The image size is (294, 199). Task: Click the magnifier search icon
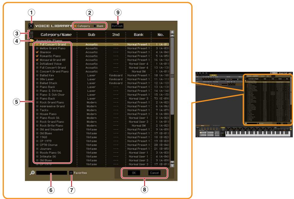tap(32, 173)
